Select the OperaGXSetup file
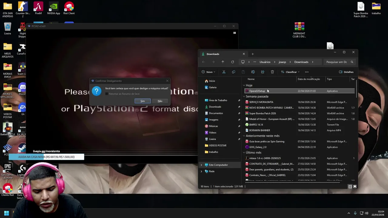388x218 pixels. 299,91
